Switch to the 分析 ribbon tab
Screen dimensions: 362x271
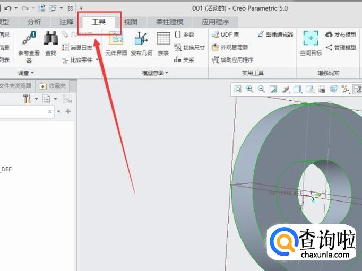click(34, 22)
